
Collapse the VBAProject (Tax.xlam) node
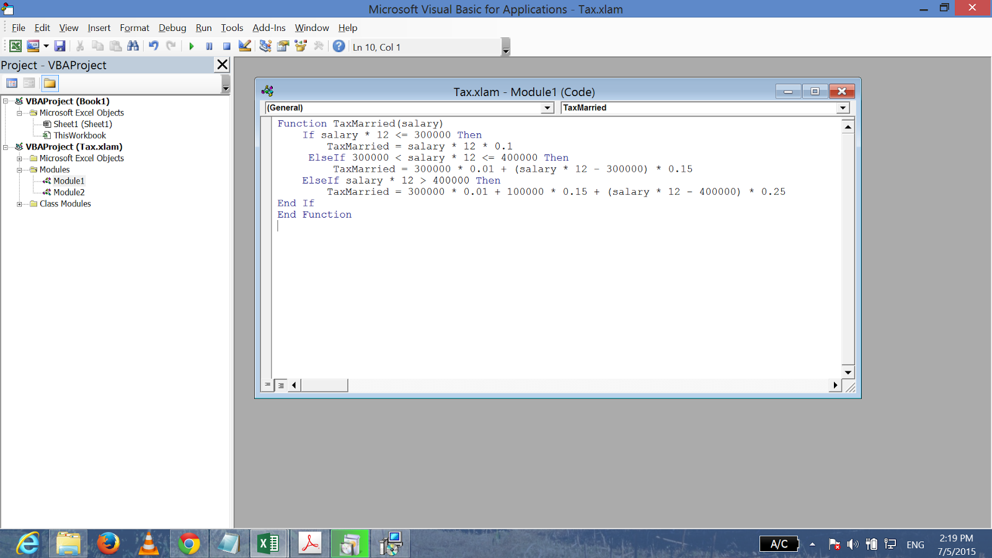coord(6,147)
